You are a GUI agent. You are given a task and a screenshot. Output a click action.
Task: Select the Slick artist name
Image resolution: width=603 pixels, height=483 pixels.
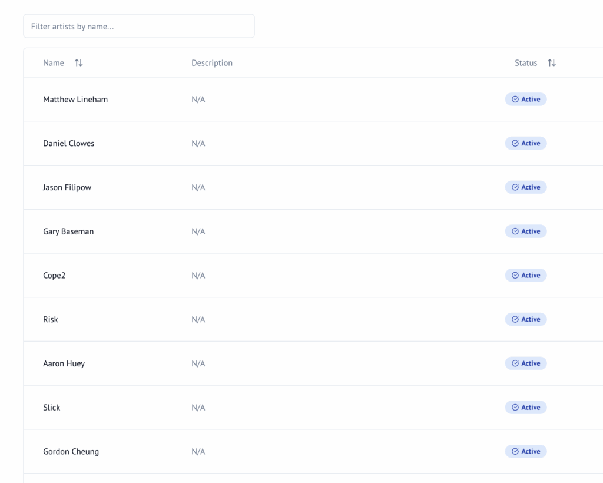(52, 408)
